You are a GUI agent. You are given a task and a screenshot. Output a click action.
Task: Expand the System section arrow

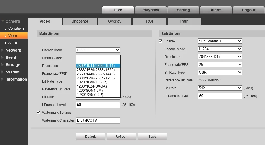click(x=2, y=72)
